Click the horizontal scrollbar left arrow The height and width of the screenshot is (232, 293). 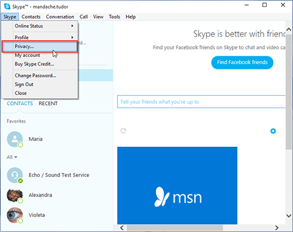point(122,228)
